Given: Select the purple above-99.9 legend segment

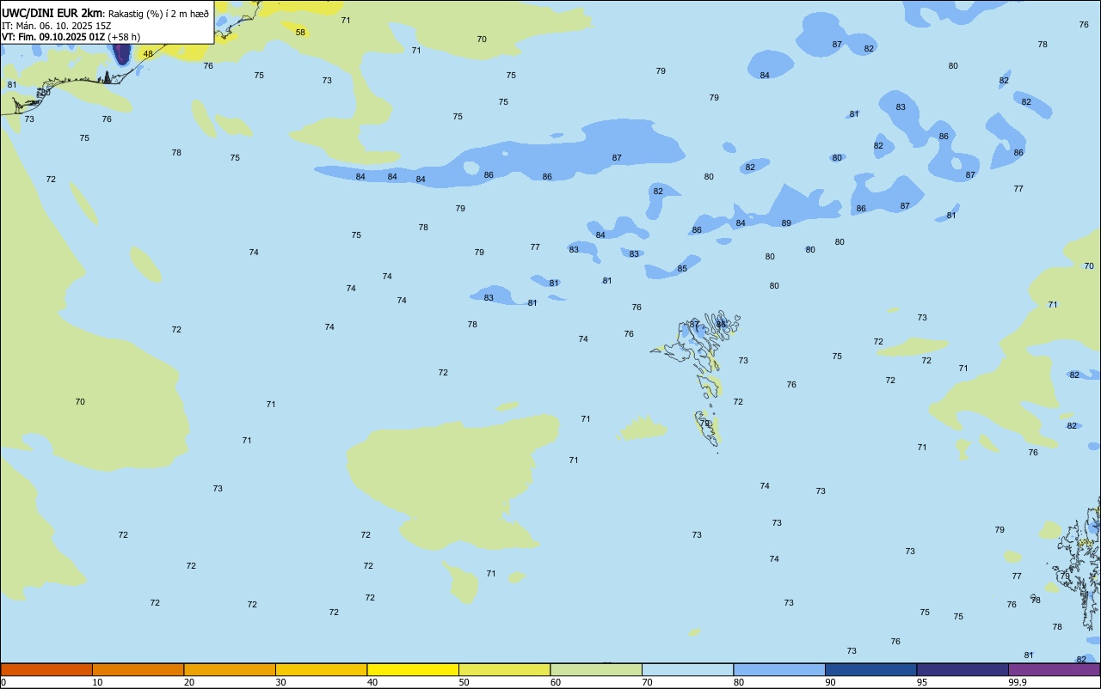Looking at the screenshot, I should click(x=1054, y=669).
